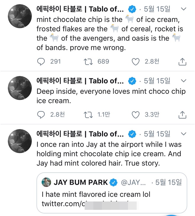Like the goat emoji ice cream tweet
This screenshot has height=216, width=195.
[135, 62]
